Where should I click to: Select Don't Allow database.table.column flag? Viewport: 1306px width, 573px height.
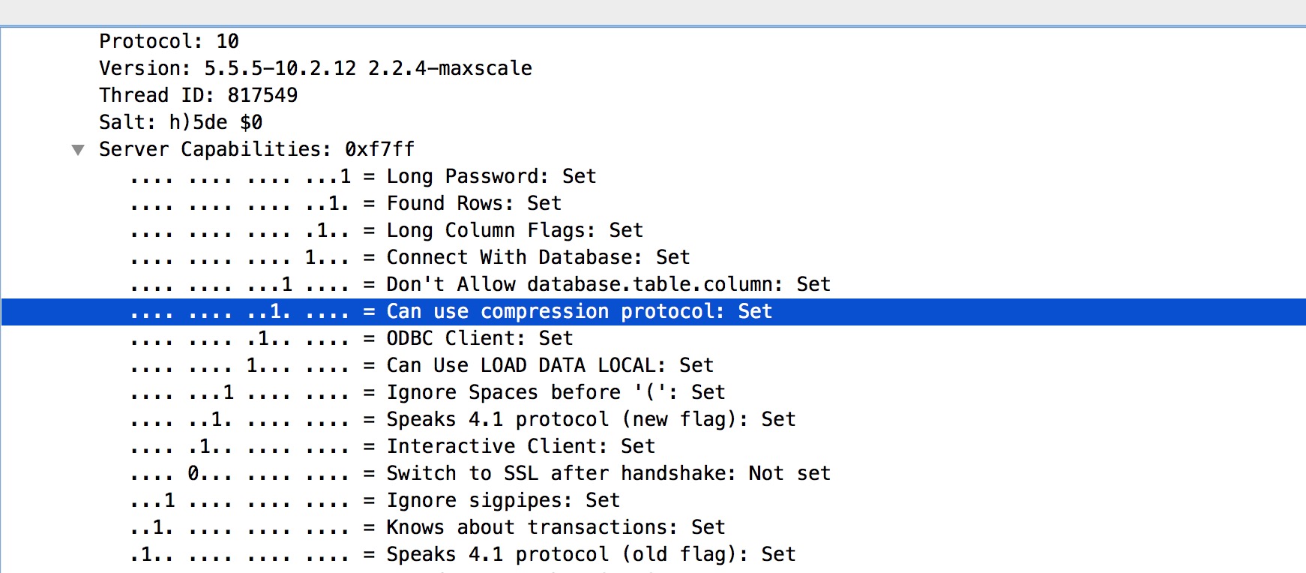[608, 284]
